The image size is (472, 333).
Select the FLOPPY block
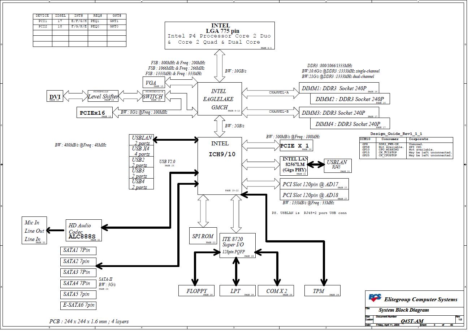click(196, 290)
